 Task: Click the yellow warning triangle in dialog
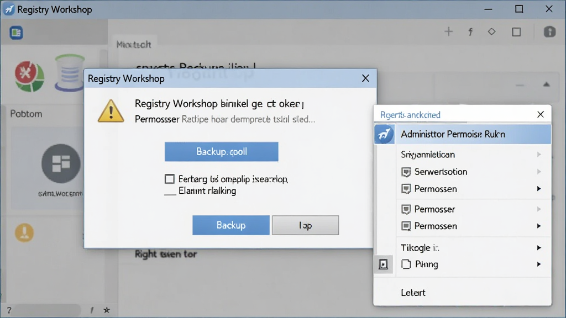(x=111, y=110)
